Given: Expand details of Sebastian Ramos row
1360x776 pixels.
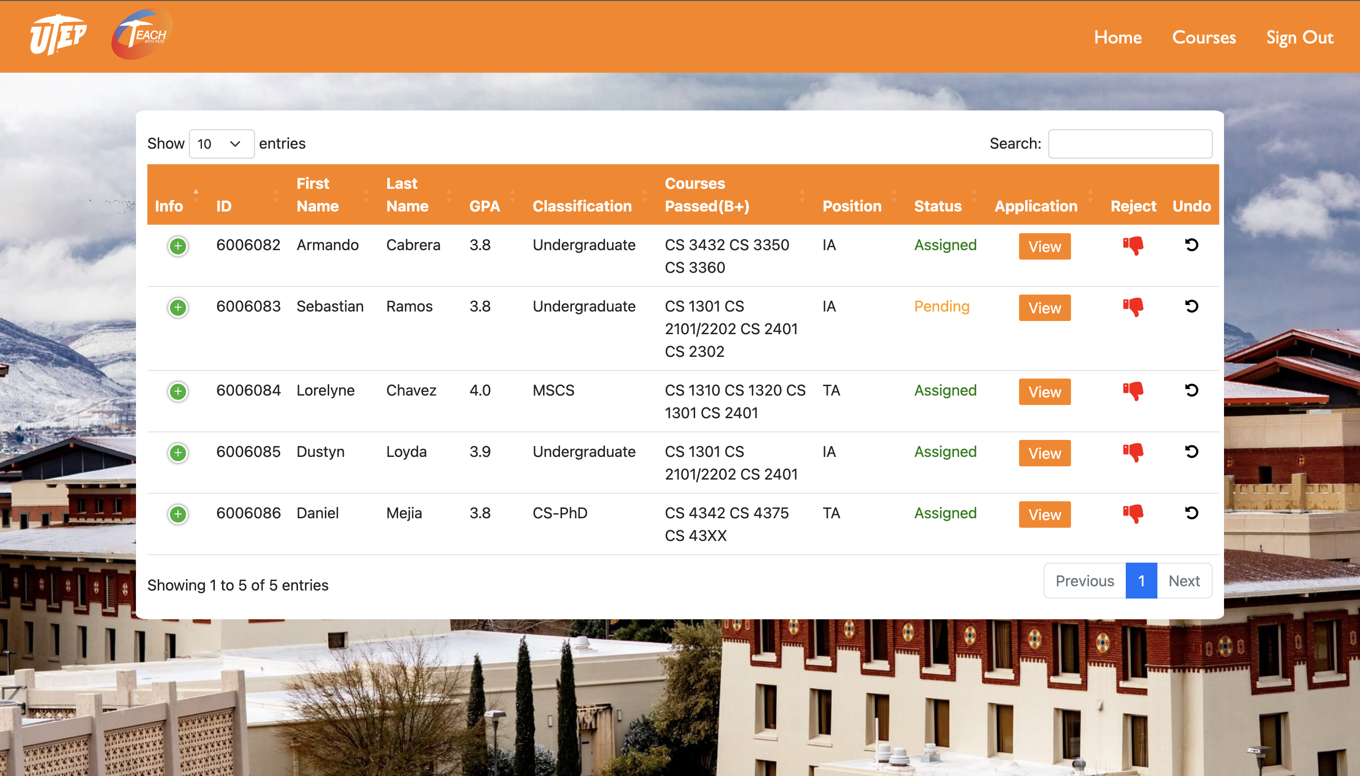Looking at the screenshot, I should click(178, 308).
